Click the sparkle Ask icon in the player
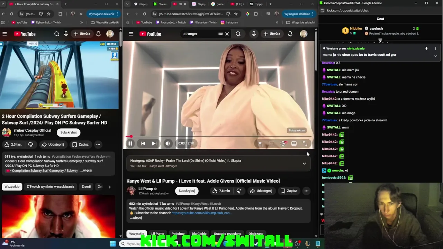The image size is (443, 249). 260,144
